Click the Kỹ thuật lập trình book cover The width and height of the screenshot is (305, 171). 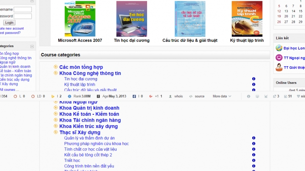[x=247, y=19]
